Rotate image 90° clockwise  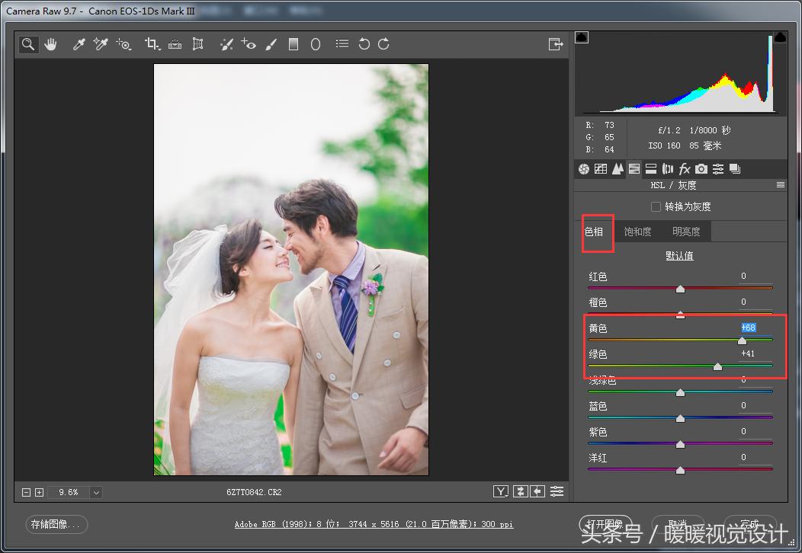(x=383, y=44)
